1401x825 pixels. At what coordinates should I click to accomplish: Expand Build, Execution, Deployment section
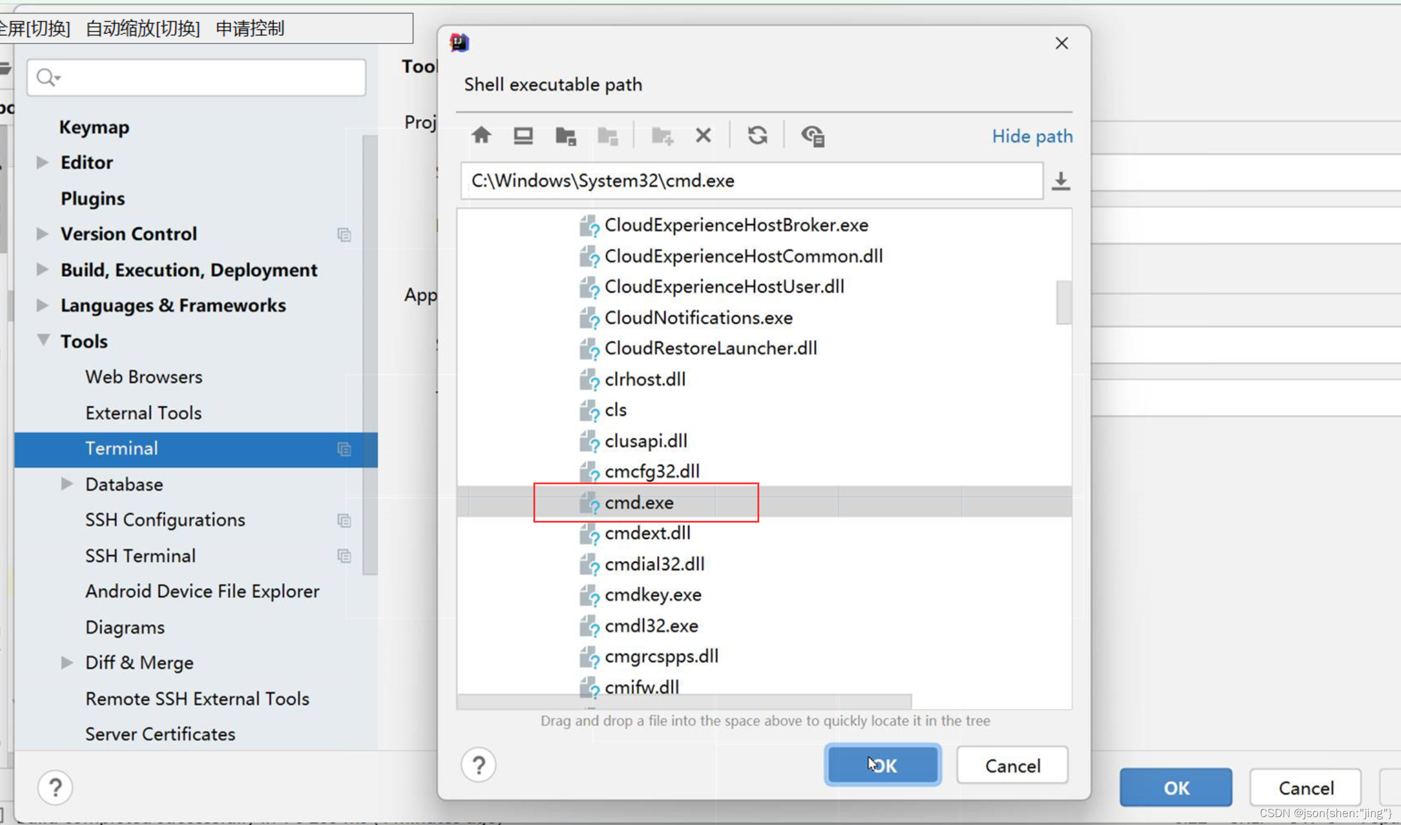(x=41, y=270)
